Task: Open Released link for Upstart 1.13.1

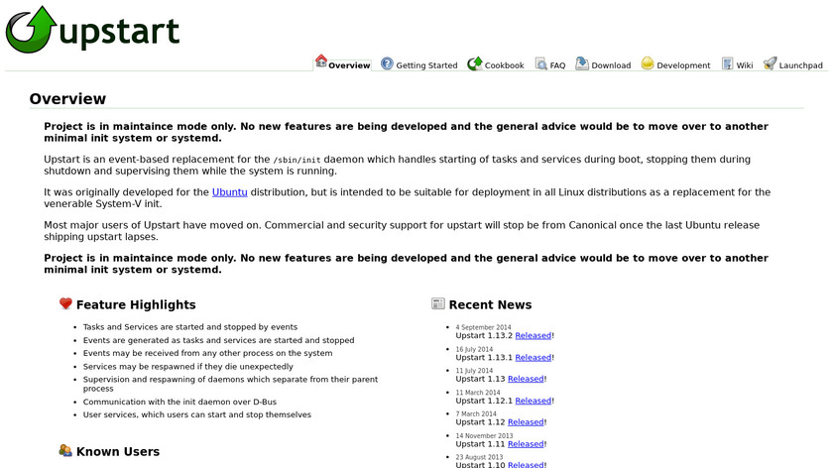Action: [x=533, y=358]
